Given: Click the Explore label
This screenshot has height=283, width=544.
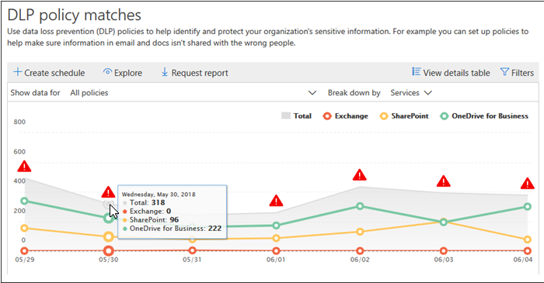Looking at the screenshot, I should 128,73.
